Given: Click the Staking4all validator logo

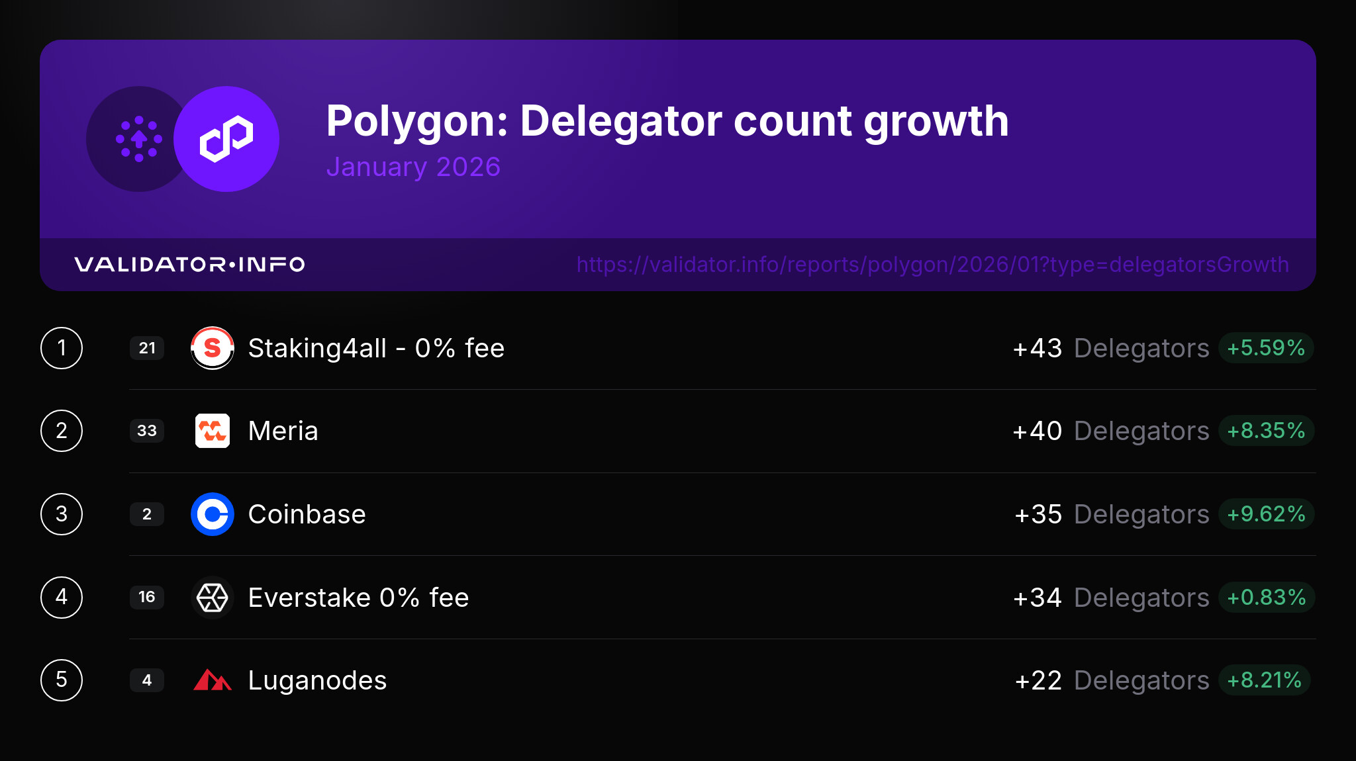Looking at the screenshot, I should [212, 348].
